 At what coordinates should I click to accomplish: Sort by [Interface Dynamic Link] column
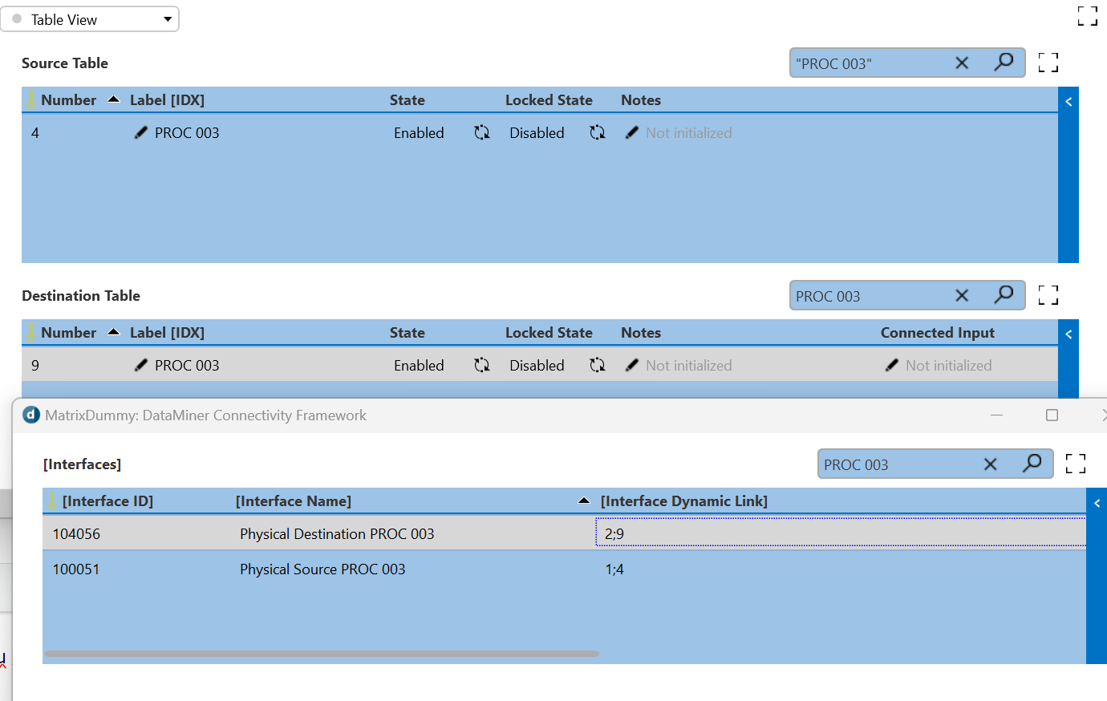[x=684, y=501]
